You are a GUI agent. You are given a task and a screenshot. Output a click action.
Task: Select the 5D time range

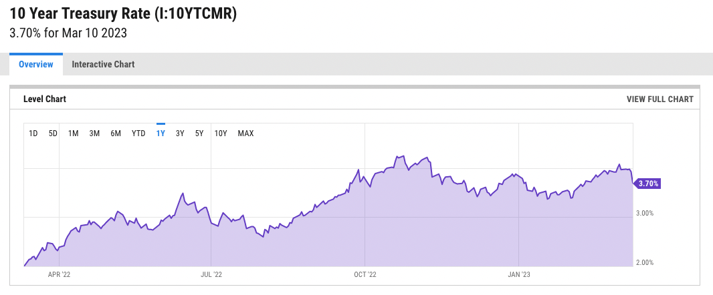click(x=53, y=133)
